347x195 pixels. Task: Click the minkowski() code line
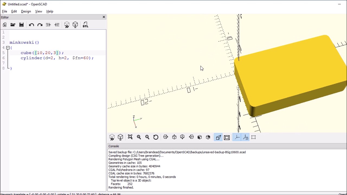click(24, 43)
